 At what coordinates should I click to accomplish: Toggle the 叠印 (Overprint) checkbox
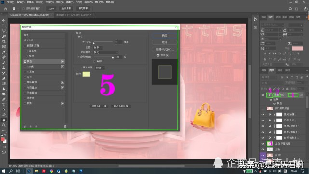pyautogui.click(x=94, y=62)
